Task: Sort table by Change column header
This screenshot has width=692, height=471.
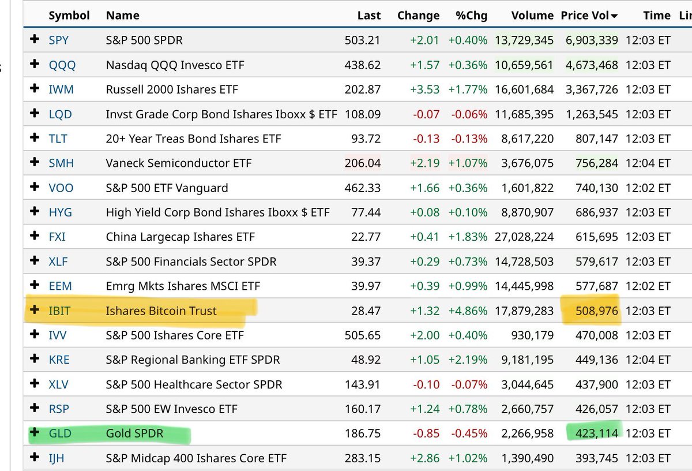Action: (x=418, y=16)
